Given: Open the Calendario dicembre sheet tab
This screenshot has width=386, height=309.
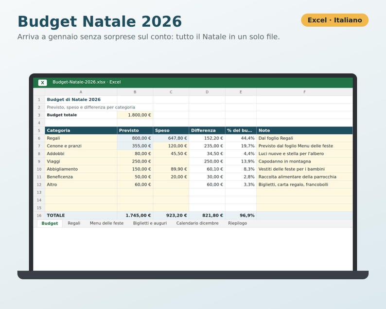Looking at the screenshot, I should coord(197,223).
